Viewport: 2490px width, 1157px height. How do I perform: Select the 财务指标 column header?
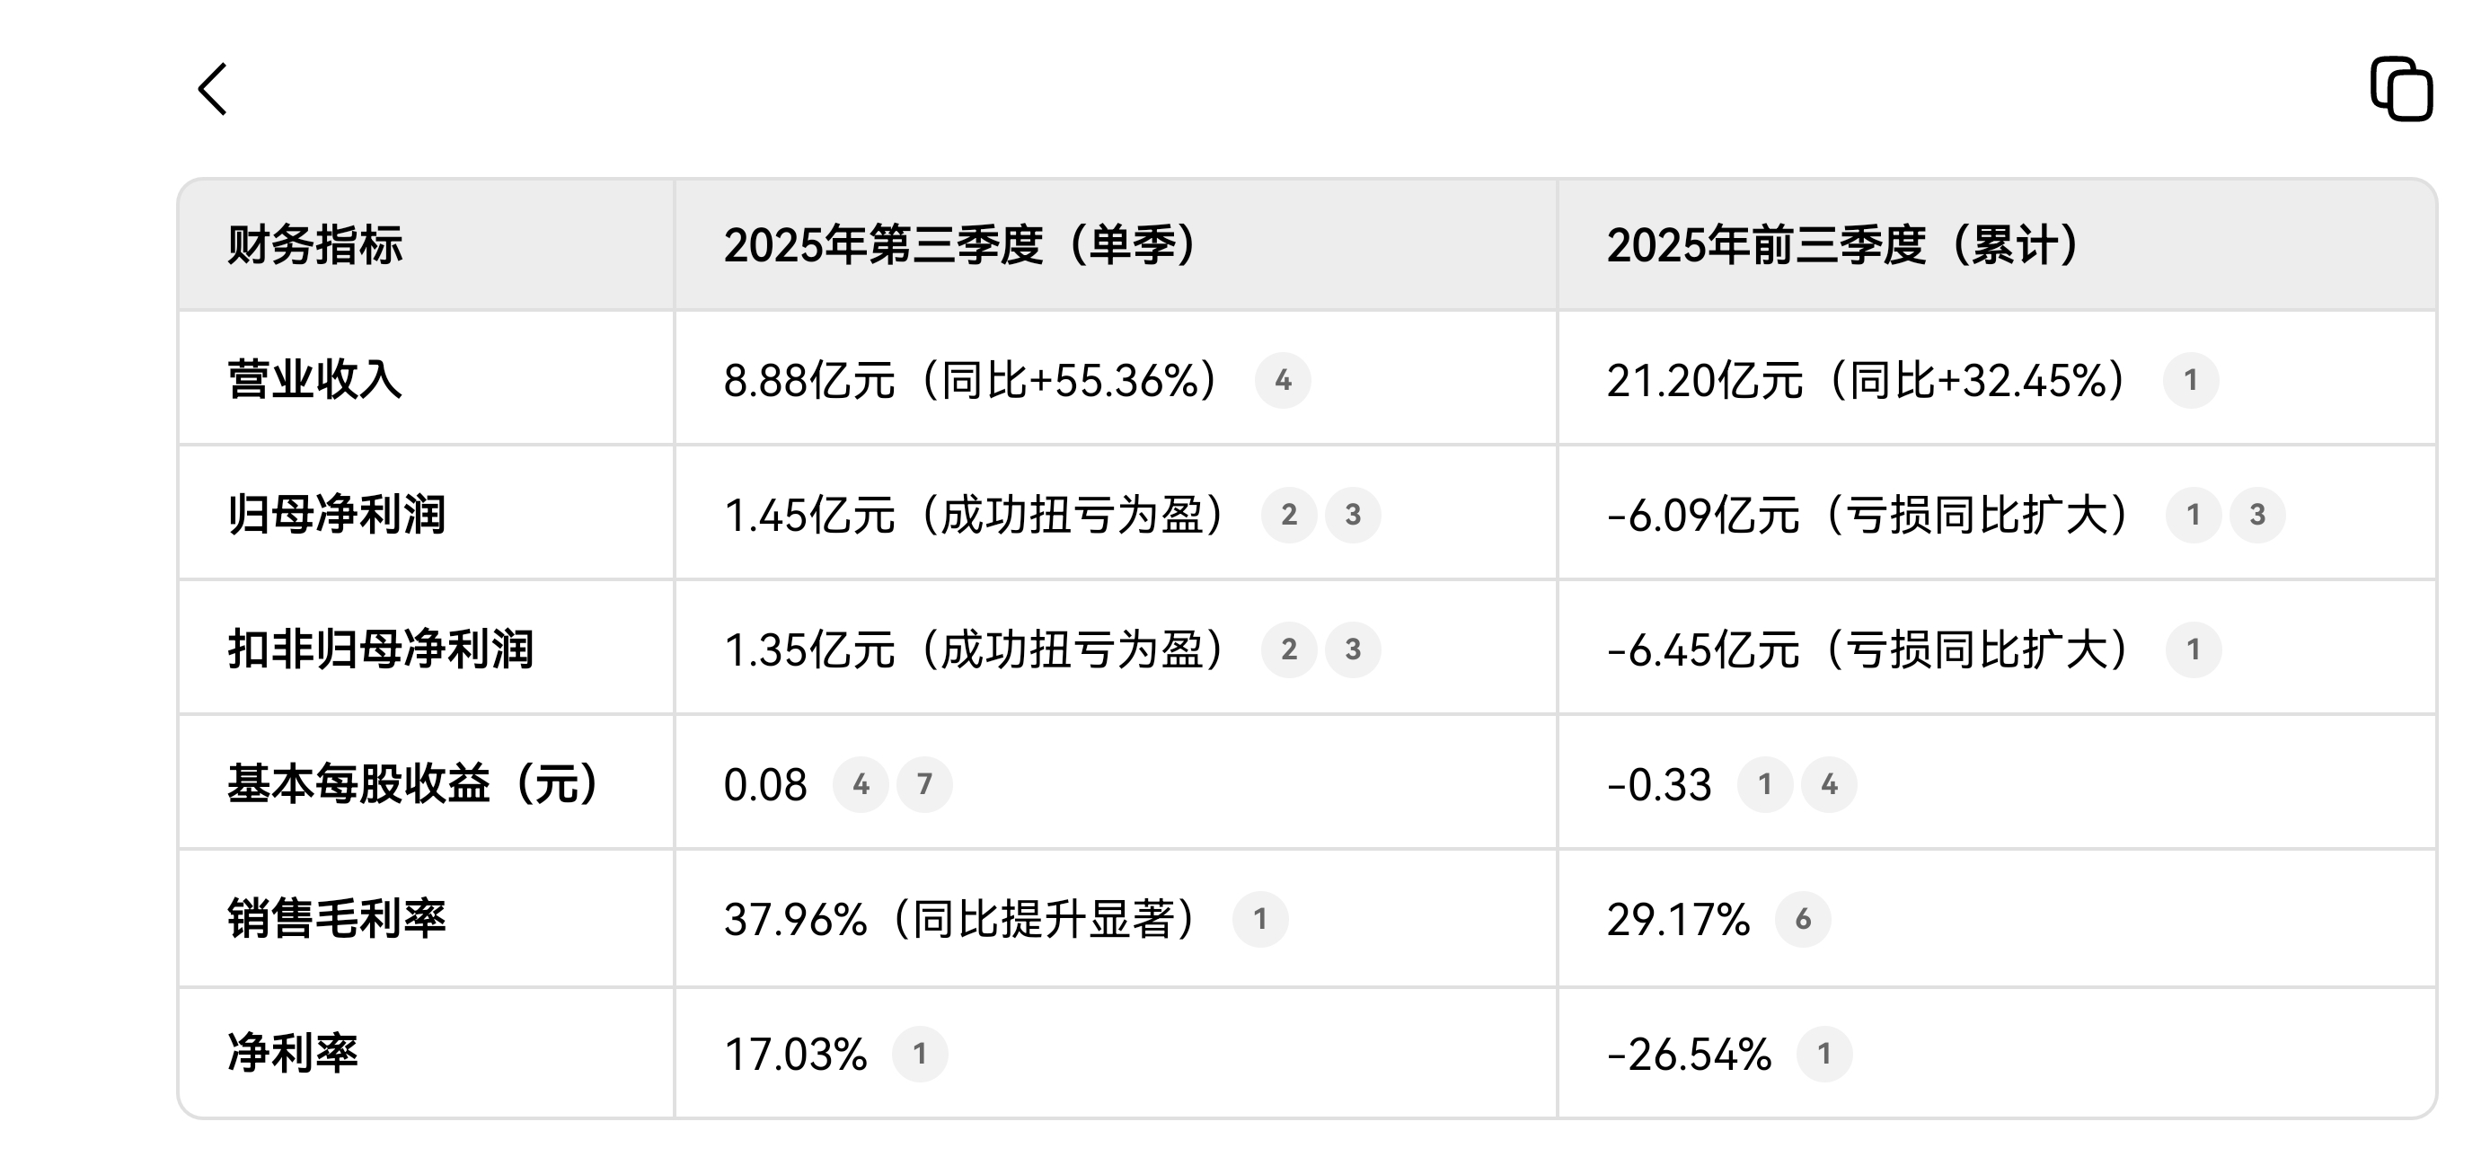coord(315,245)
